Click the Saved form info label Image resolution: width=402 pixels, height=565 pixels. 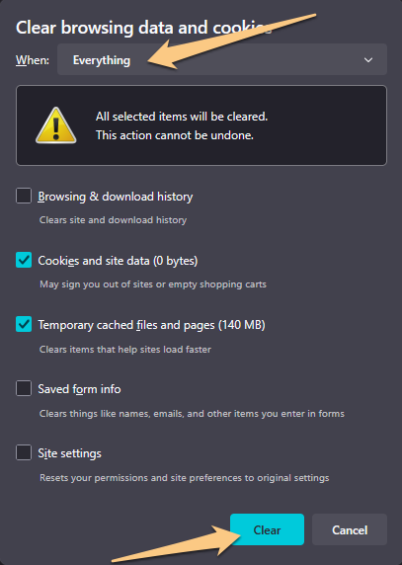[79, 389]
